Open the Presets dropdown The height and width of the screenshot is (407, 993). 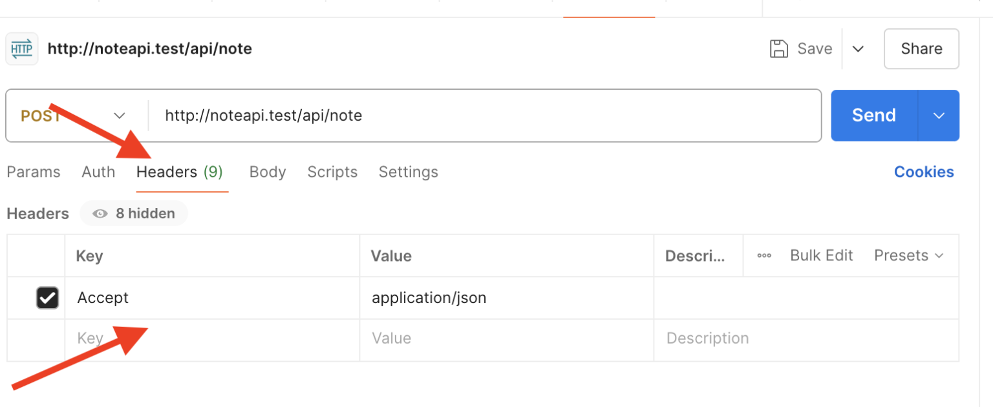click(x=908, y=256)
